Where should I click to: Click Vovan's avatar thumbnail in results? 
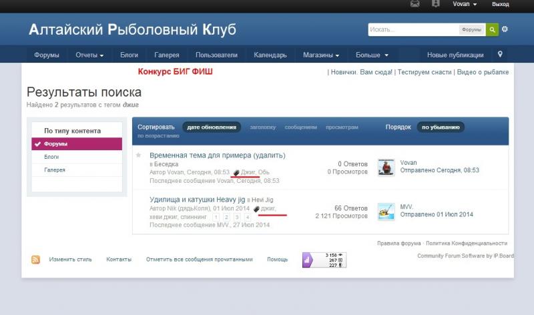tap(386, 168)
